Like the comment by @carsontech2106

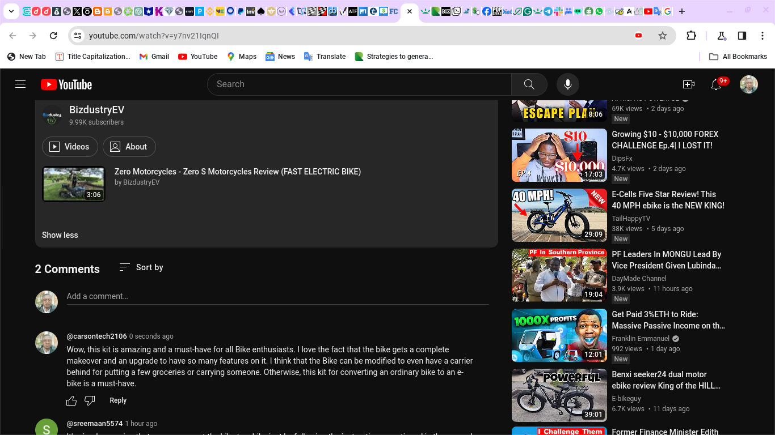(x=71, y=400)
